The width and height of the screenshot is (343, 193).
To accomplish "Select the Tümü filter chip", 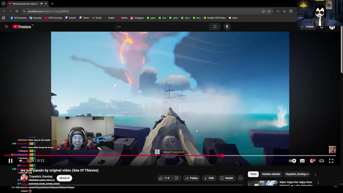I will (x=253, y=174).
